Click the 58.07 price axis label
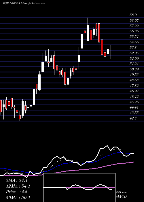The width and height of the screenshot is (144, 202). (x=134, y=20)
